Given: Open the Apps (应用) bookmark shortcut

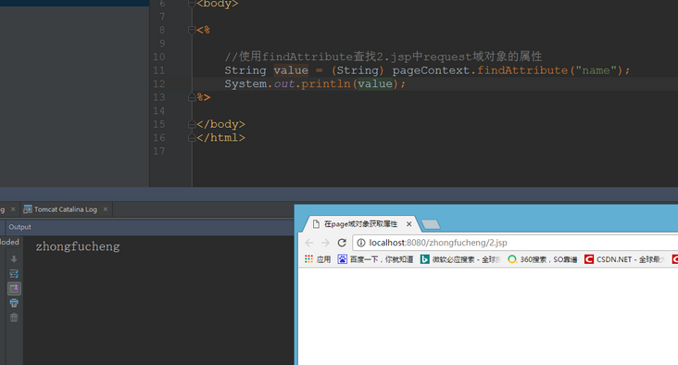Looking at the screenshot, I should click(318, 259).
